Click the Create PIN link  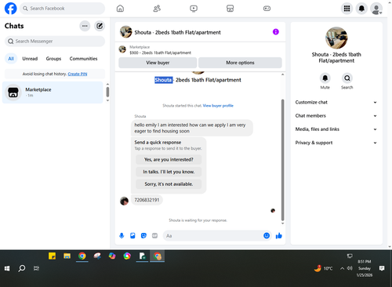(78, 74)
